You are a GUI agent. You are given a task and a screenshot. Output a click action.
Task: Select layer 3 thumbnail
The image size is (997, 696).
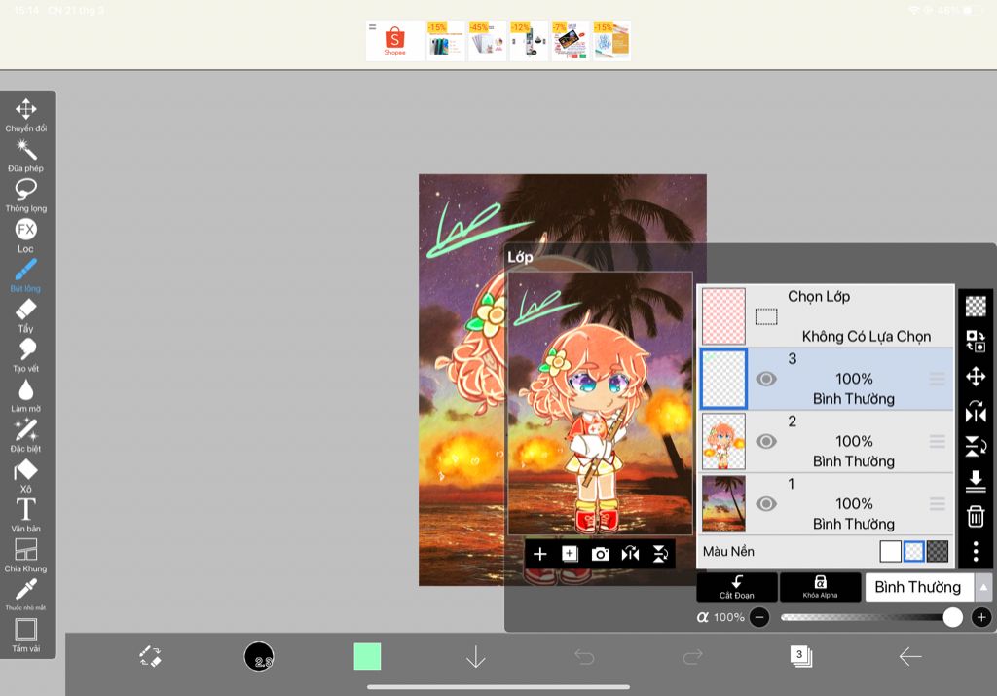tap(723, 379)
